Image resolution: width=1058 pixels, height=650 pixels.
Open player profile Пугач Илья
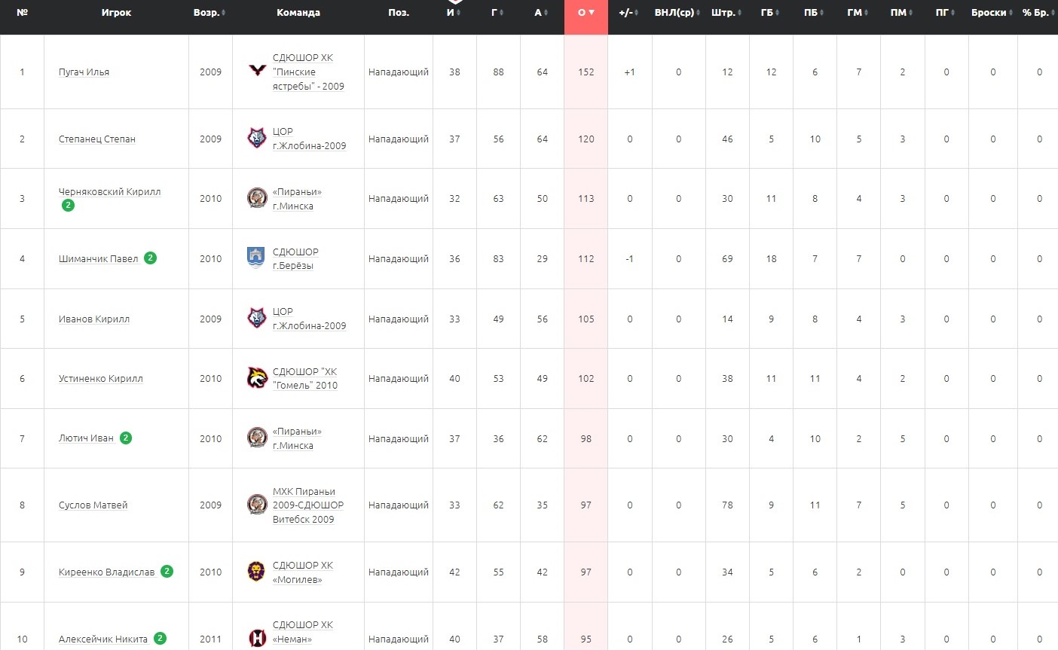coord(84,72)
